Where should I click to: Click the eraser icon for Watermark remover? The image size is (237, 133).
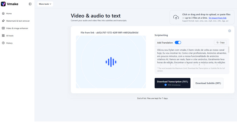3,21
